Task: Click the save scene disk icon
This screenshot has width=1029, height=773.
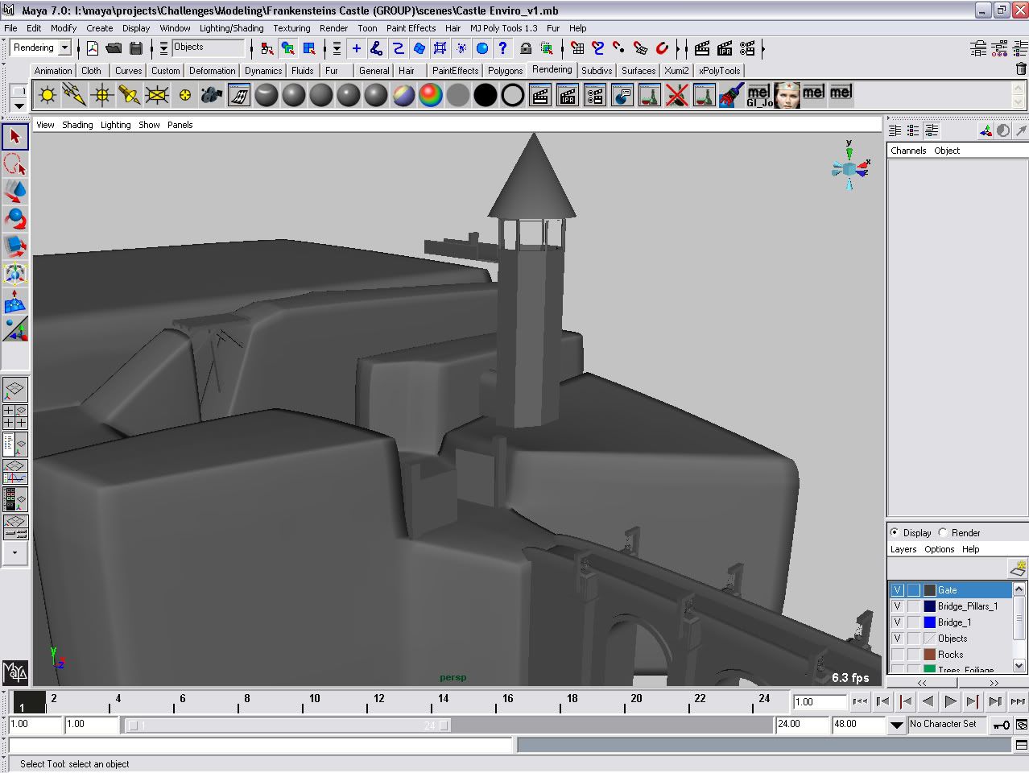Action: (136, 49)
